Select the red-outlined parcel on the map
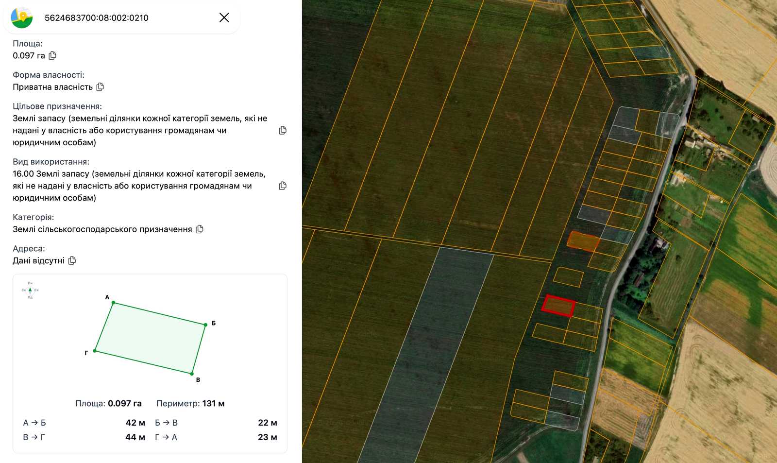This screenshot has width=777, height=463. (x=558, y=306)
